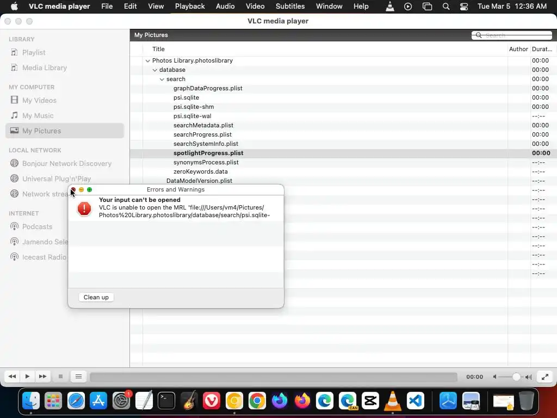Click VLC cone icon in dock
Screen dimensions: 557x418
393,401
